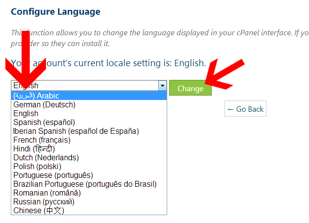Pick Spanish (español) from the list
309x223 pixels.
(44, 123)
